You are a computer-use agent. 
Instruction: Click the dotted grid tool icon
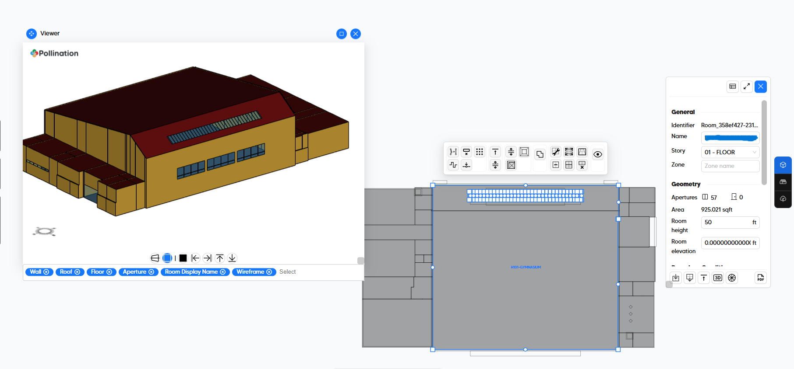click(480, 152)
